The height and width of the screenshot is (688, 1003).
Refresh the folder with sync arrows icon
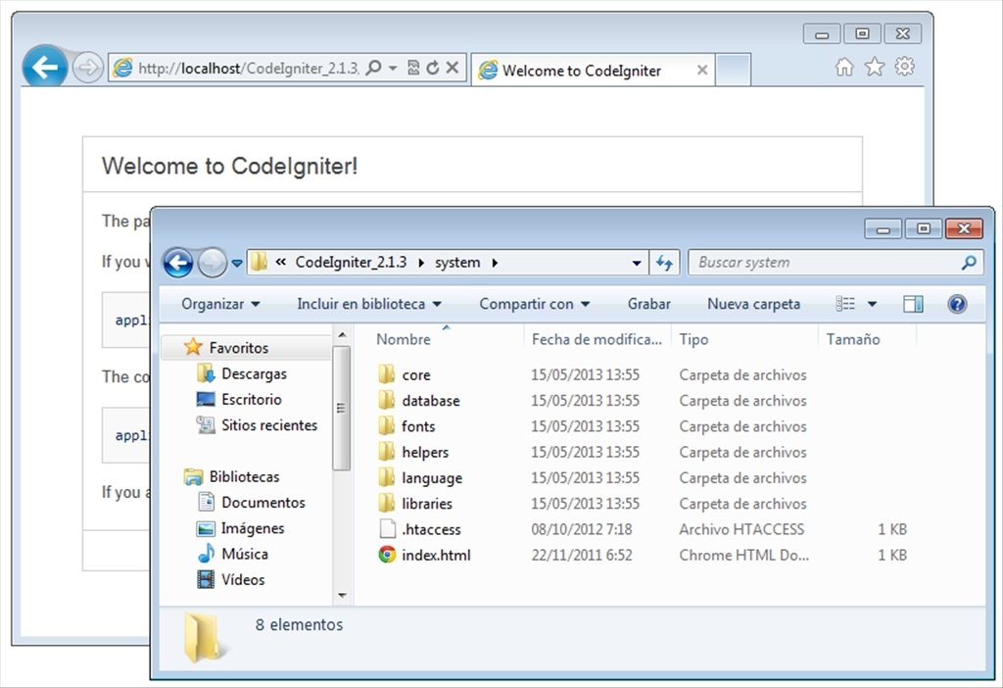click(x=665, y=262)
